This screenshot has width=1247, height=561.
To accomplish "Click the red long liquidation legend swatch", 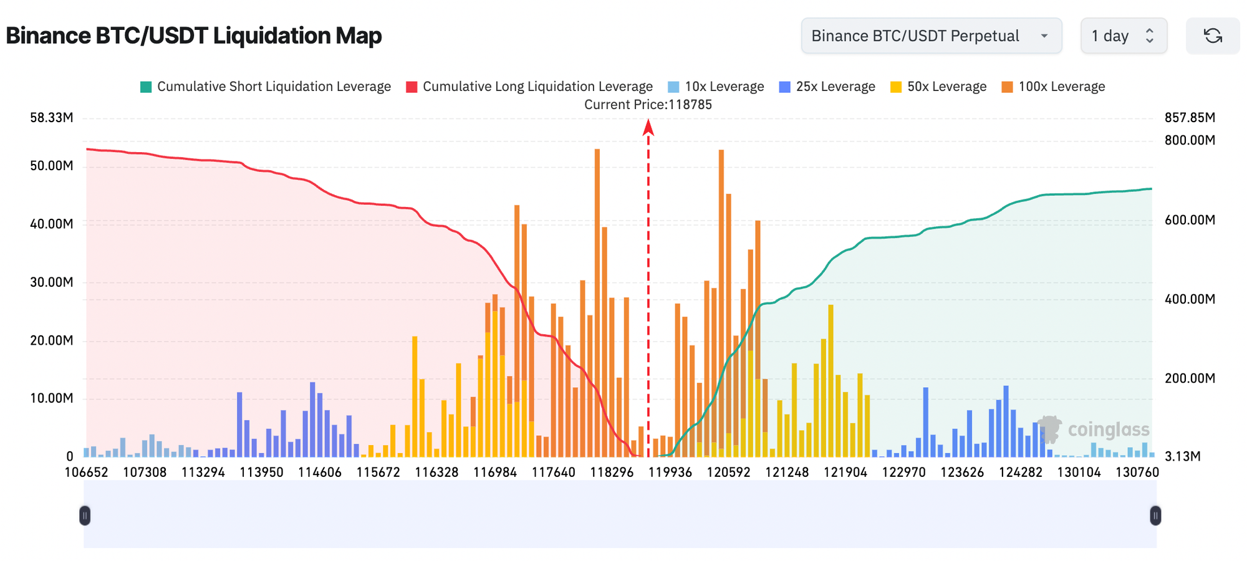I will coord(412,87).
